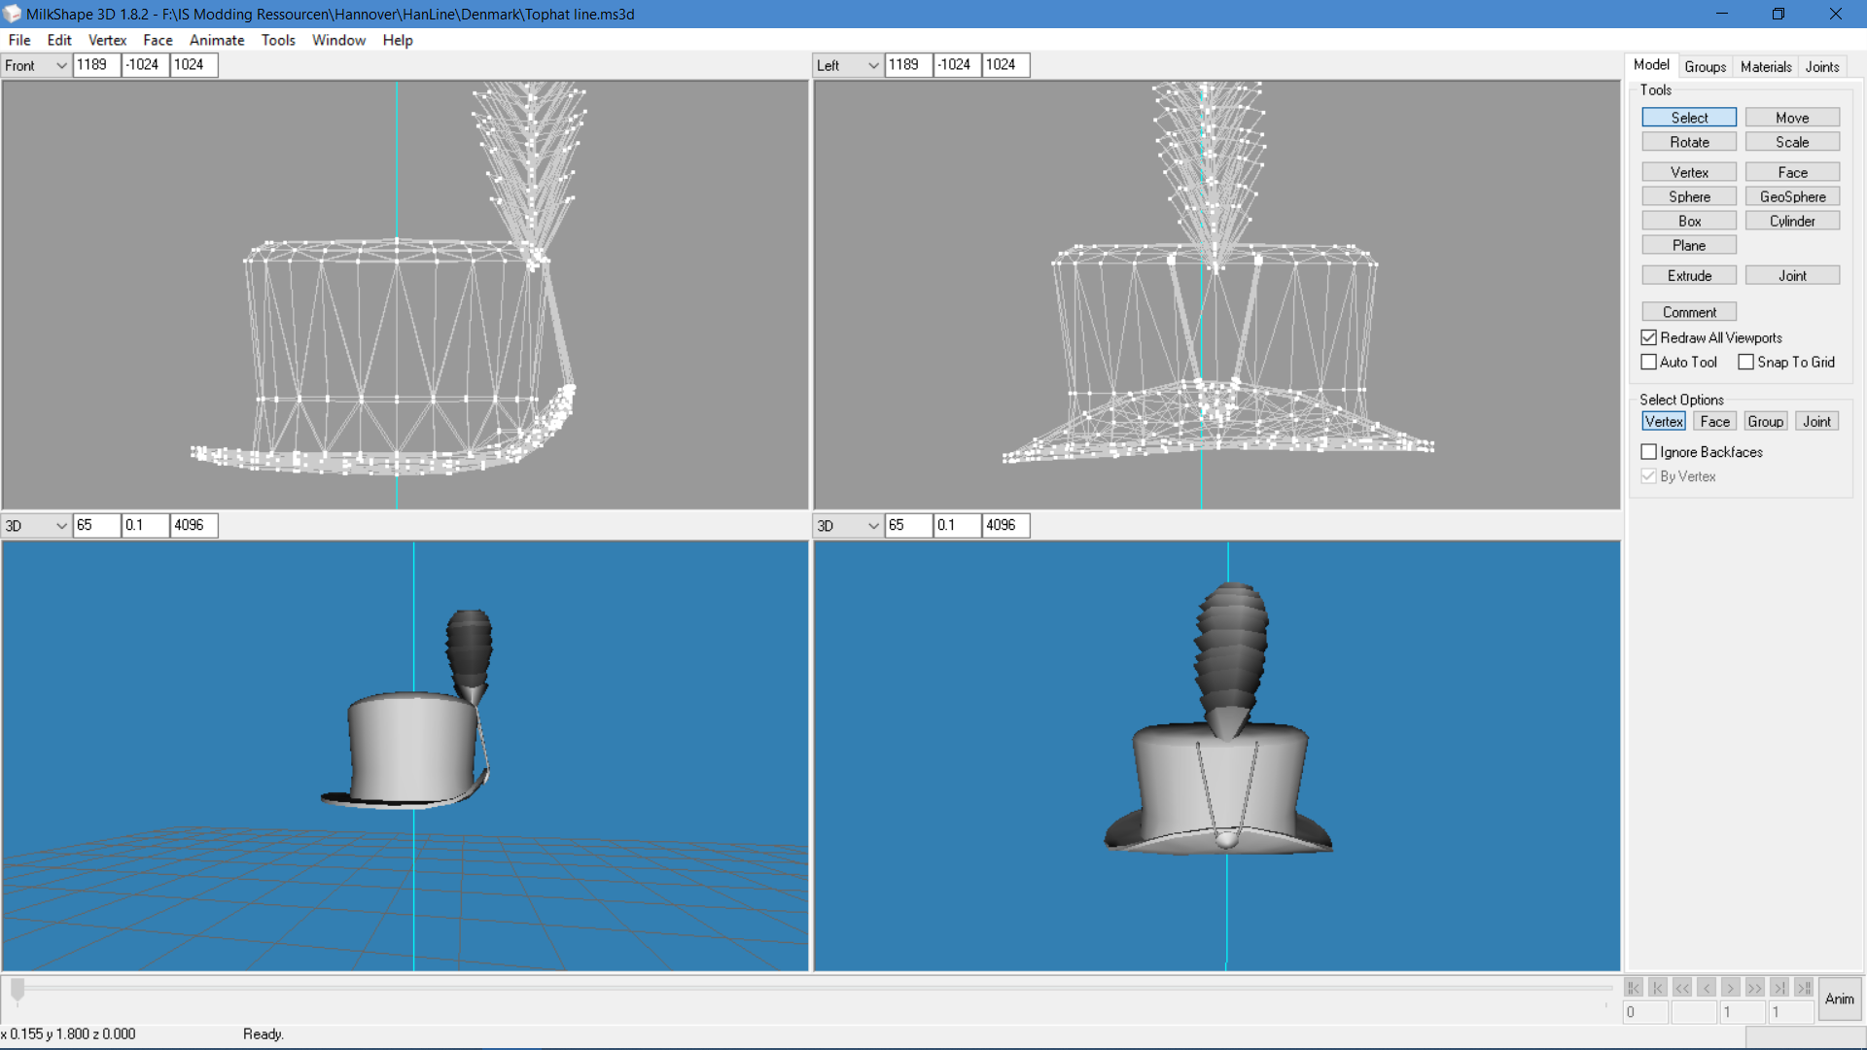
Task: Toggle the Auto Tool checkbox
Action: coord(1649,363)
